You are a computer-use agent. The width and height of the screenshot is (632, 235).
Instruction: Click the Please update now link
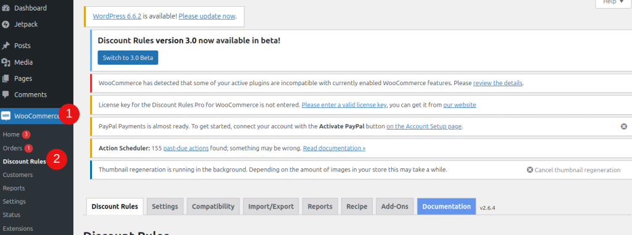click(x=207, y=17)
